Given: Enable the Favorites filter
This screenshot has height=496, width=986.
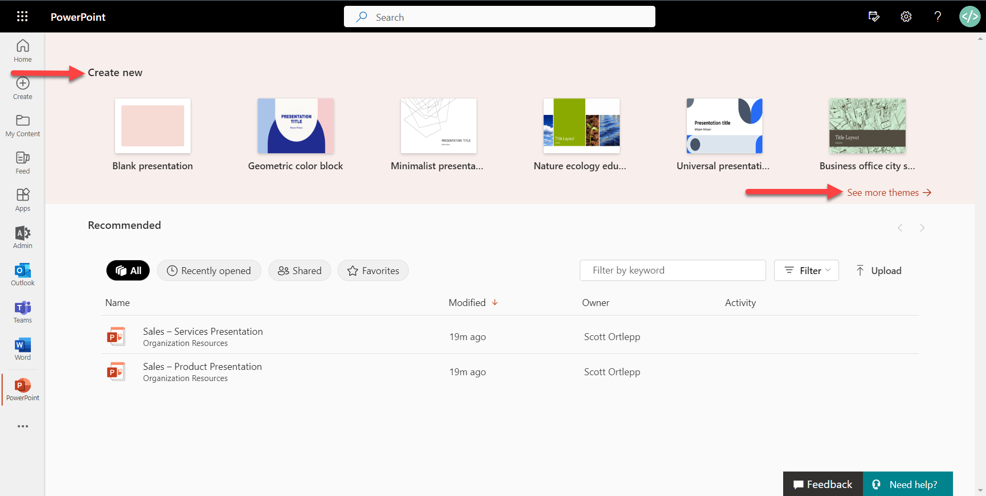Looking at the screenshot, I should tap(373, 270).
